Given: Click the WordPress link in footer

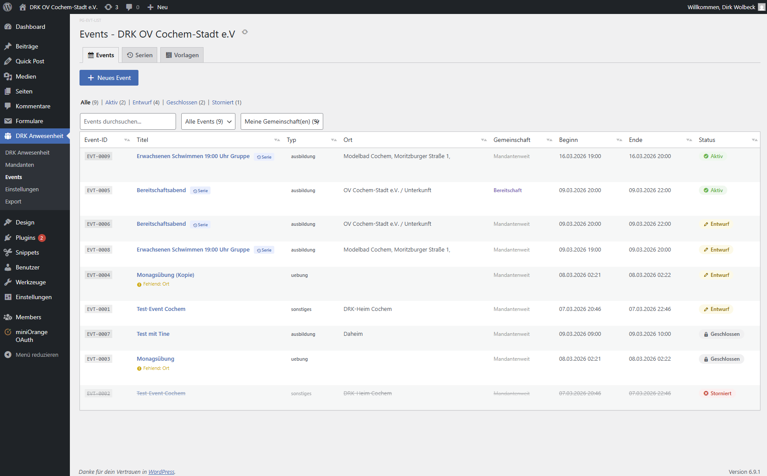Looking at the screenshot, I should point(161,472).
